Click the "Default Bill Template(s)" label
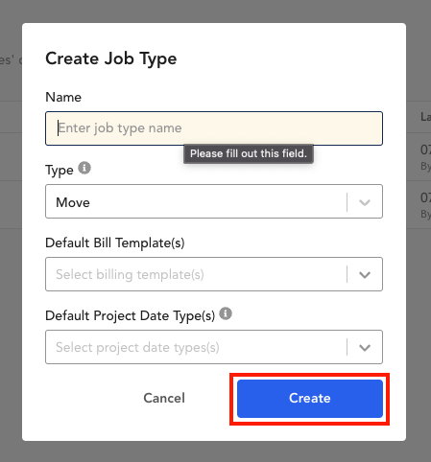This screenshot has width=431, height=462. pyautogui.click(x=115, y=243)
